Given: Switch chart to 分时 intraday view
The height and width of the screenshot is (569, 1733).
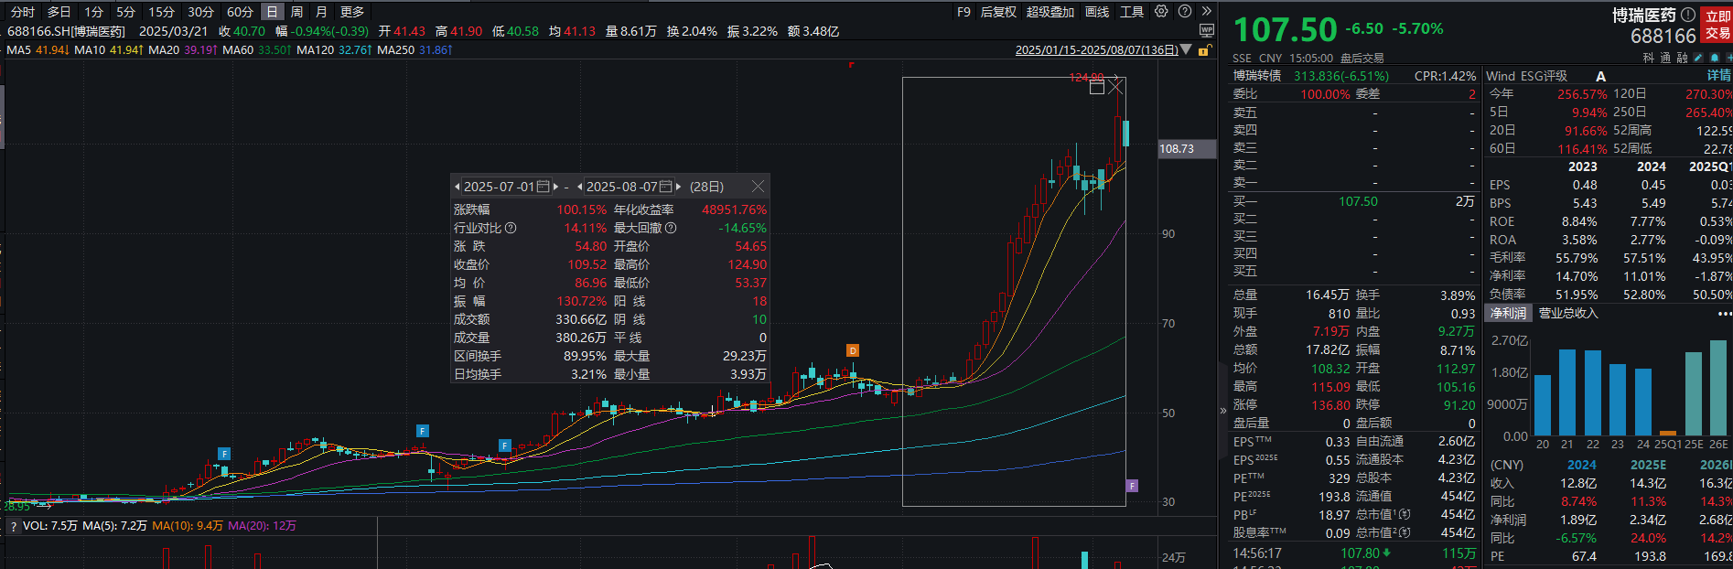Looking at the screenshot, I should pos(23,12).
